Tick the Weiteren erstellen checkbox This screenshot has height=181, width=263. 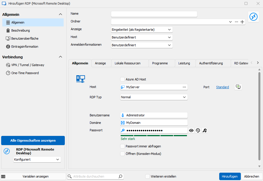coord(147,176)
